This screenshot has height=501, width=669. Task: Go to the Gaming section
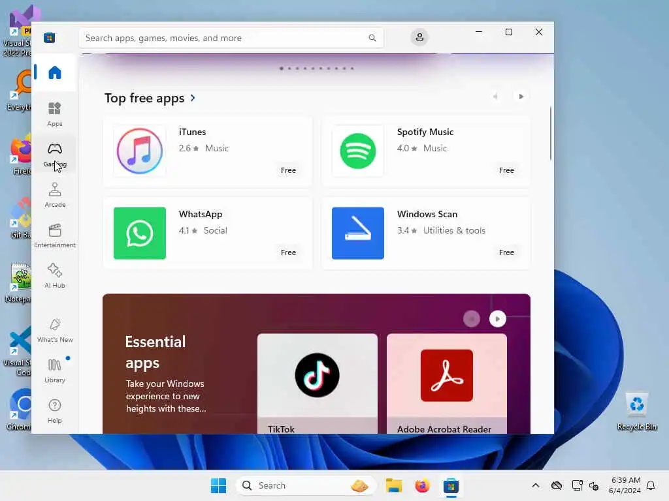click(x=55, y=155)
